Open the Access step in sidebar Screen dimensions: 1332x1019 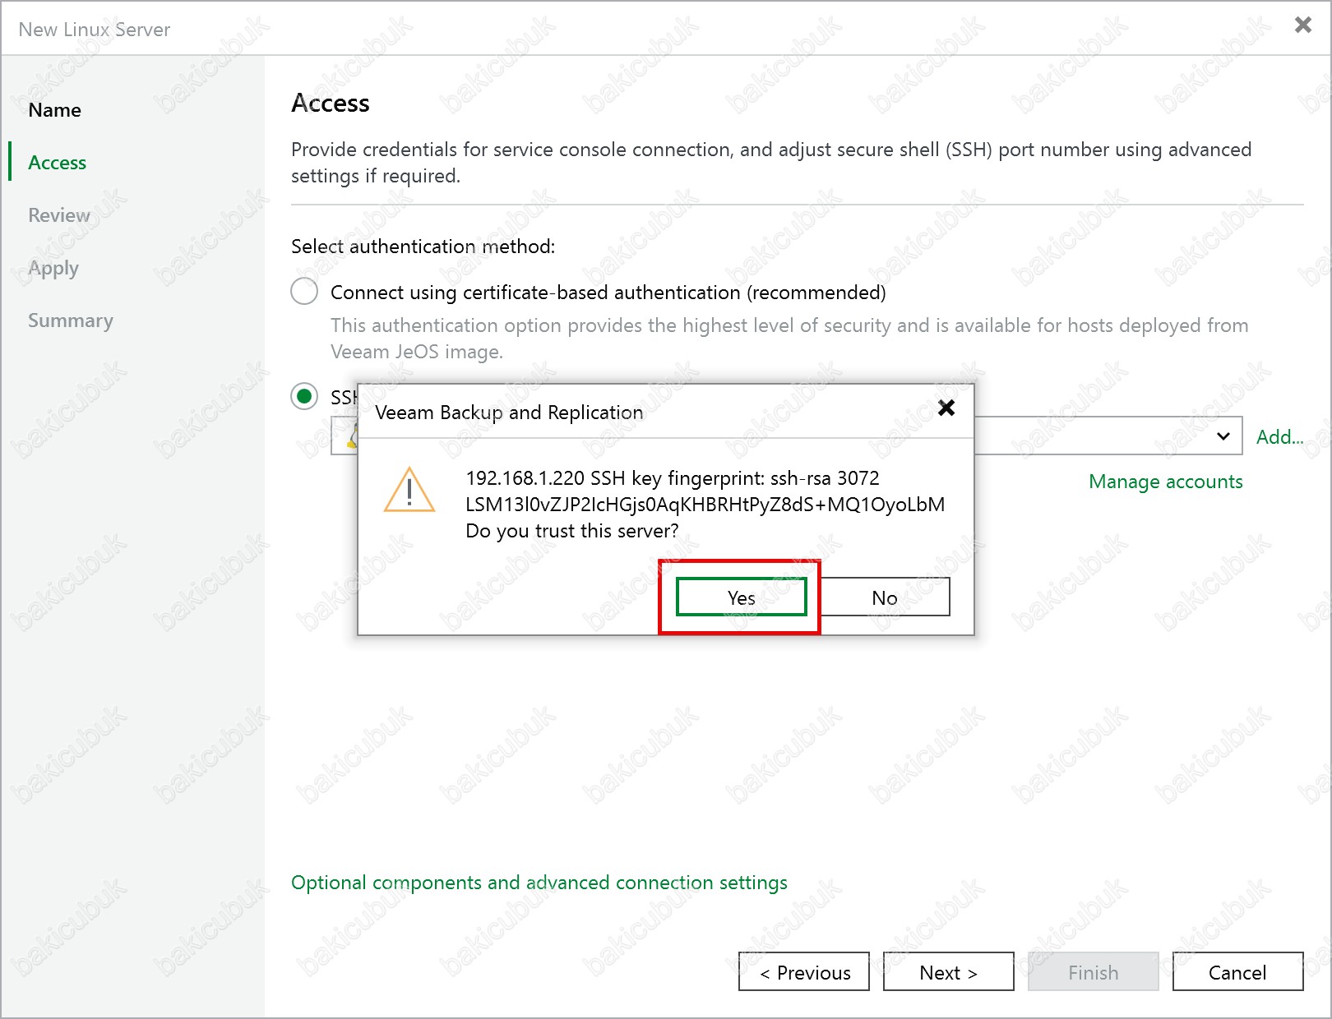[x=57, y=163]
